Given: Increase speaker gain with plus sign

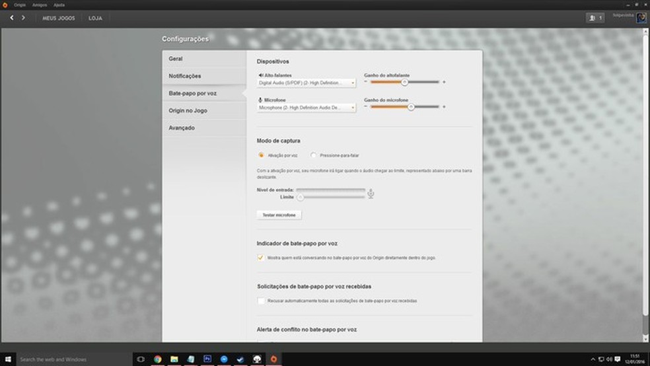Looking at the screenshot, I should (x=444, y=82).
